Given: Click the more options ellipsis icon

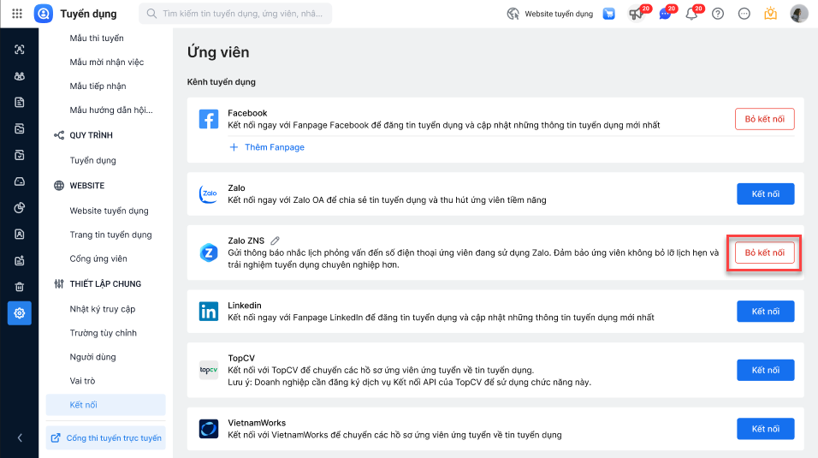Looking at the screenshot, I should point(744,14).
